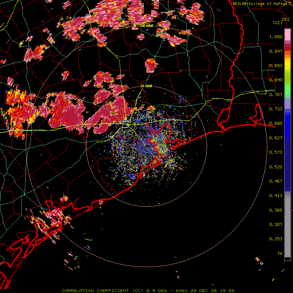Click the 0.573 scale value
293x293 pixels.
276,152
